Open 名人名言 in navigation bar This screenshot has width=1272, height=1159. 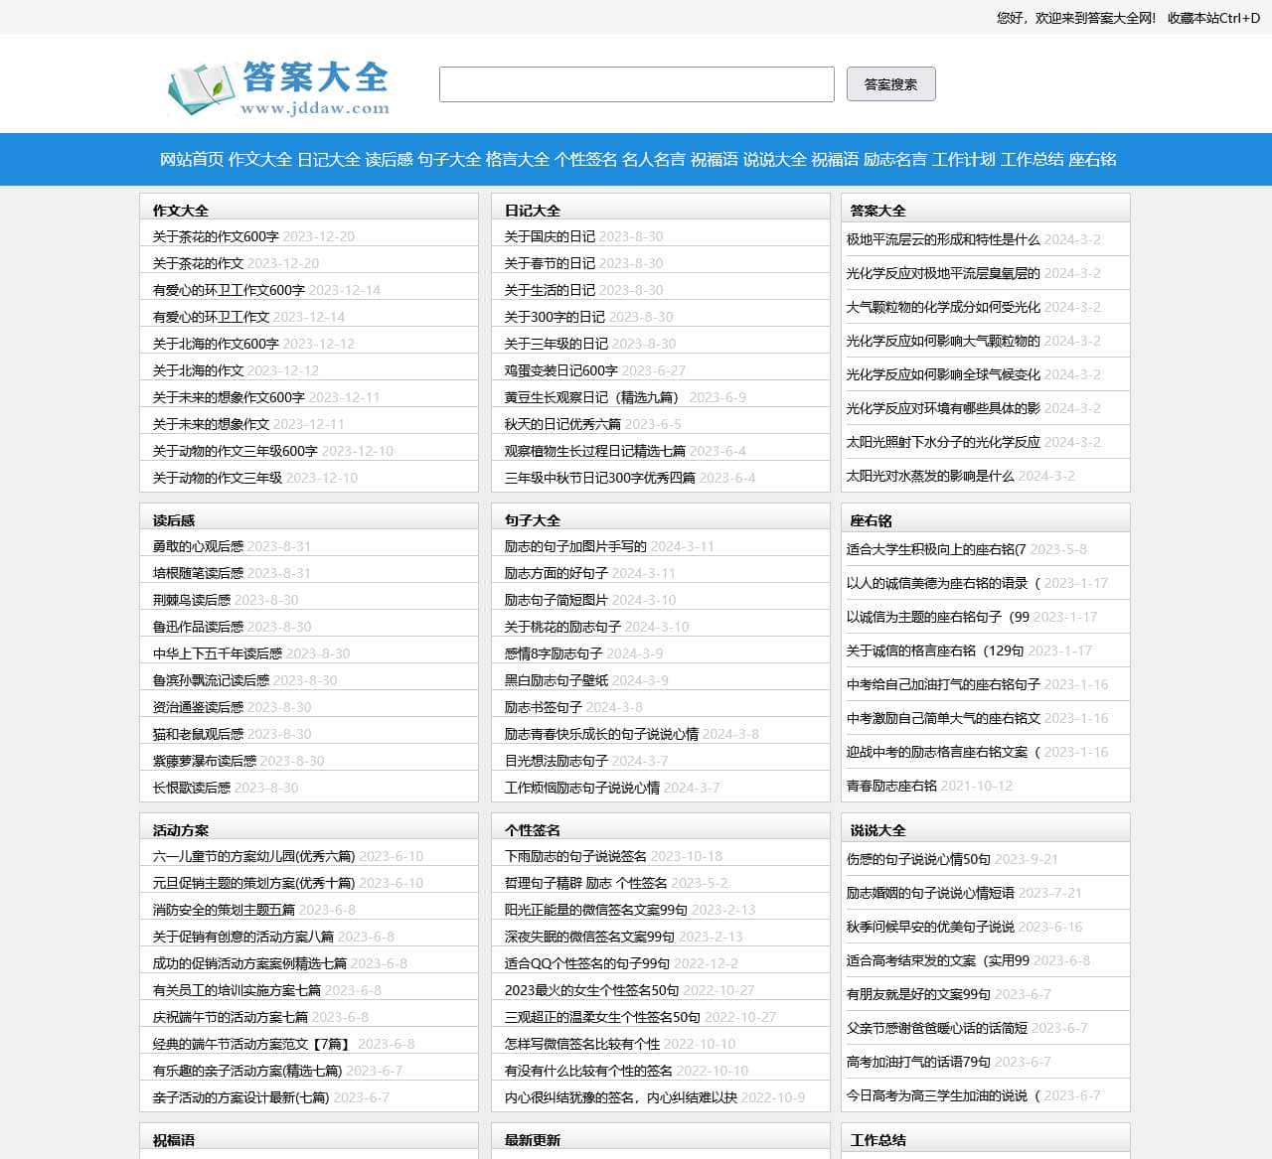654,159
